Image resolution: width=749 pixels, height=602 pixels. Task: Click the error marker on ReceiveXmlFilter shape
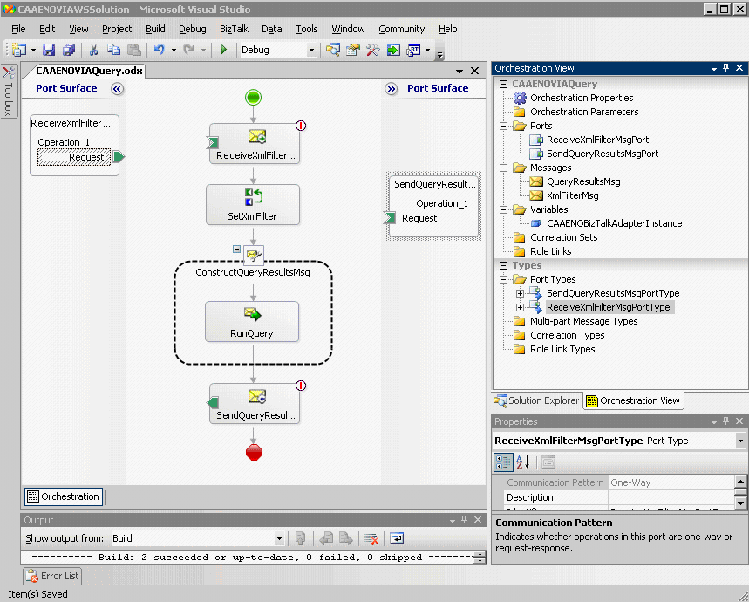click(x=301, y=126)
